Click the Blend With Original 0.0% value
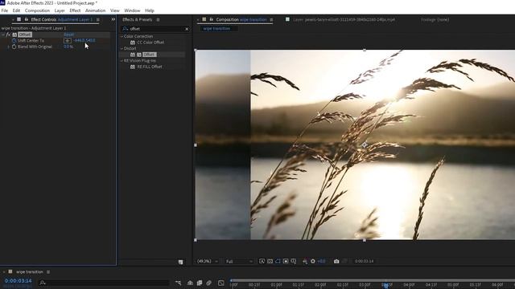The width and height of the screenshot is (515, 289). 68,47
